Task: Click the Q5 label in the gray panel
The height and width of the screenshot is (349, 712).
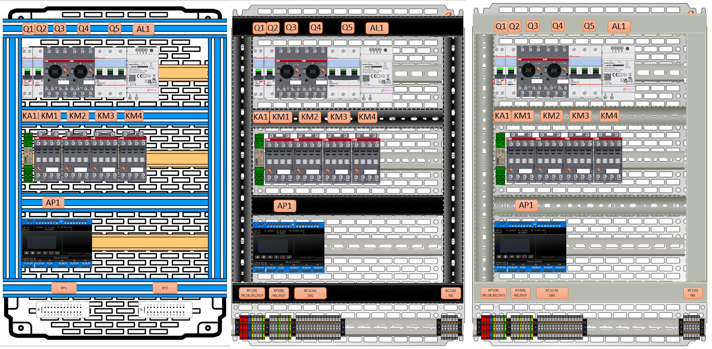Action: pyautogui.click(x=588, y=26)
